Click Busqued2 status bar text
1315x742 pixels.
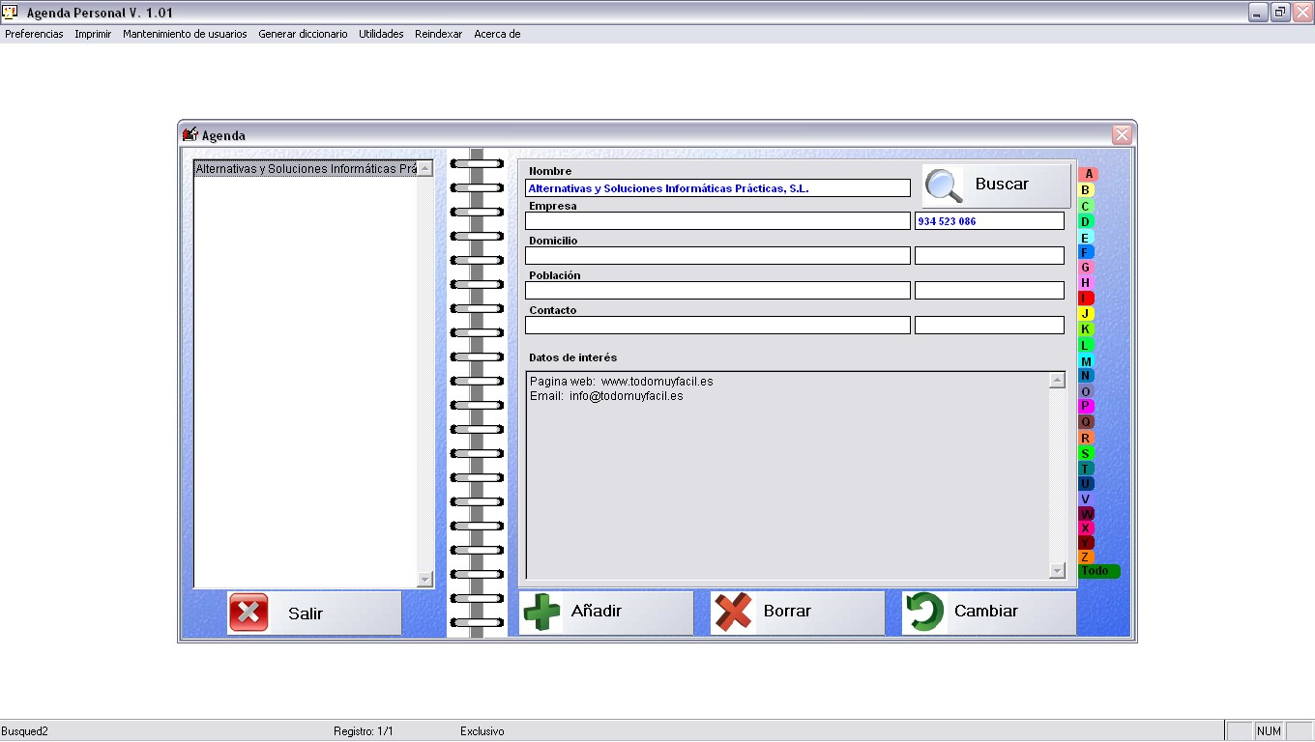tap(24, 731)
